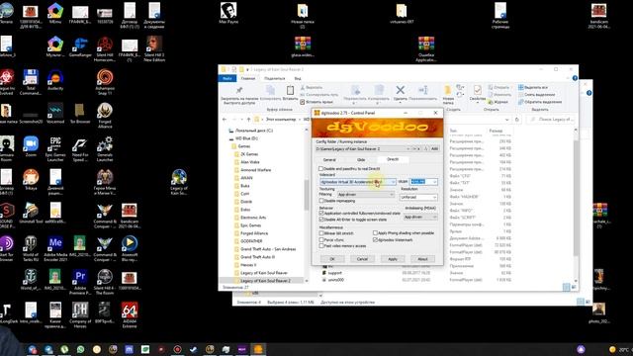Enable Bilinear blit stretch checkbox

321,233
